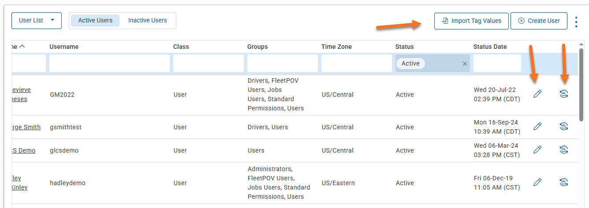Select username cell GM2022
Screen dimensions: 589x208
[x=62, y=95]
